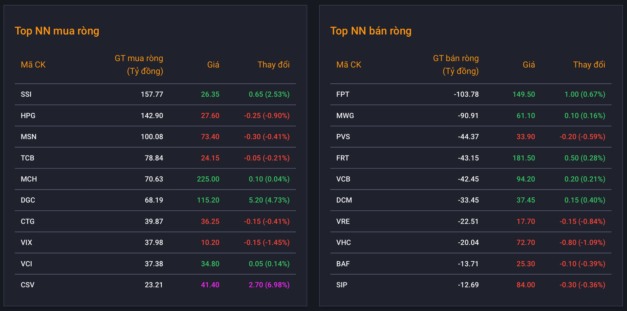Click 'Giá' header in net sell table
This screenshot has width=627, height=311.
click(529, 65)
